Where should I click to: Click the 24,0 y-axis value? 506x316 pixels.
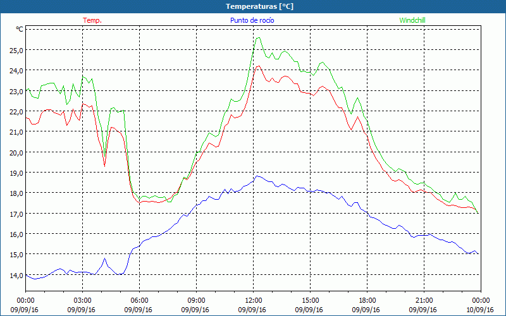click(x=17, y=71)
